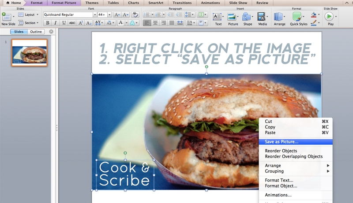Expand the Arrange submenu in context menu

(328, 166)
